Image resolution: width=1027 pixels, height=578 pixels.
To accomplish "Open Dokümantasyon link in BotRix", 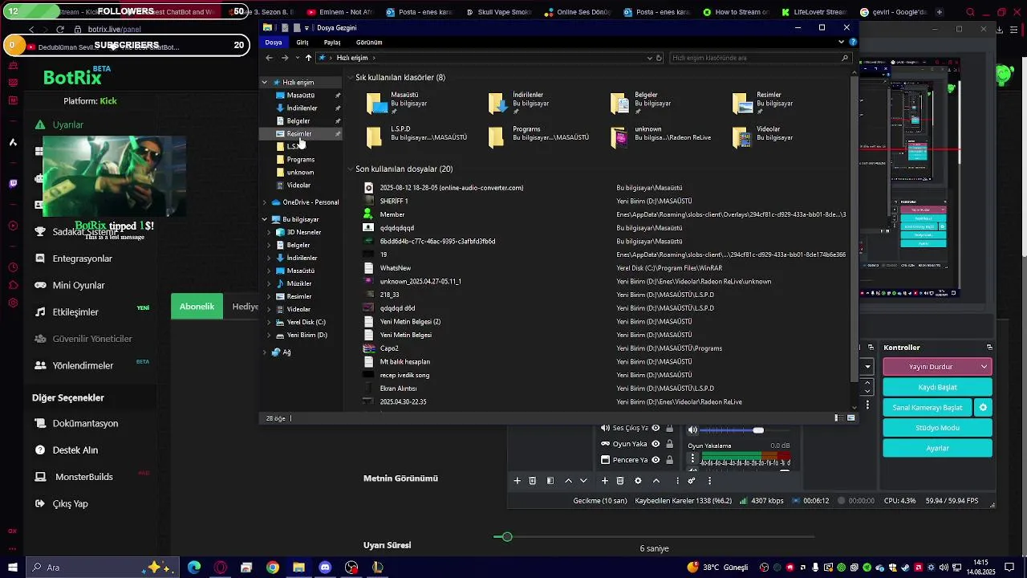I will point(85,423).
